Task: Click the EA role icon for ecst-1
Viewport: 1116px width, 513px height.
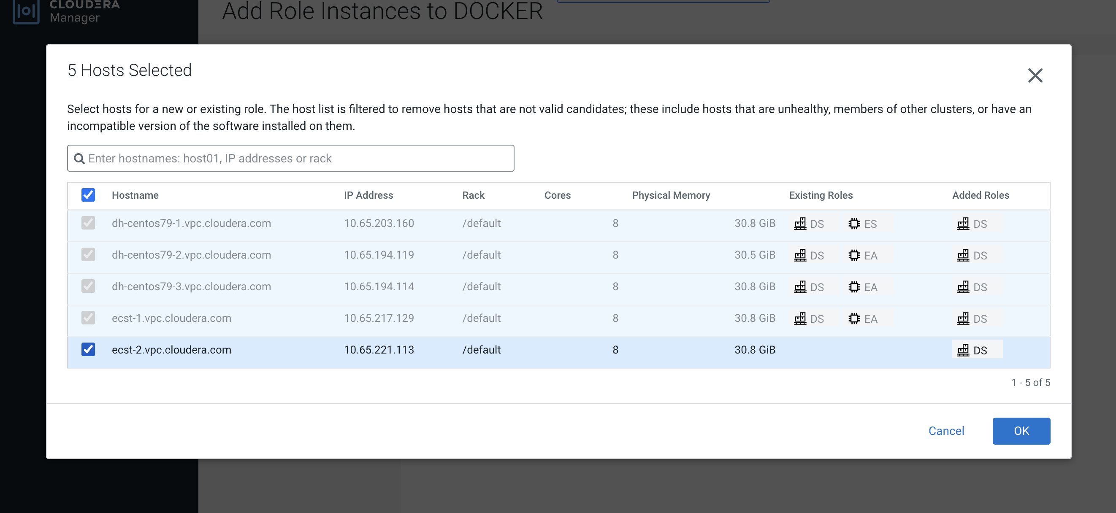Action: tap(854, 318)
